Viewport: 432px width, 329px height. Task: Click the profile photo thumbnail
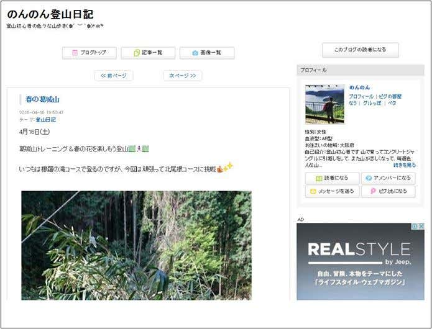coord(325,104)
